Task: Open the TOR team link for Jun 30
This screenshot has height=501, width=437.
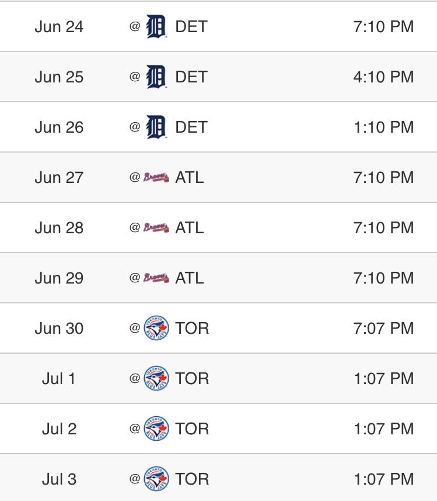Action: 192,329
